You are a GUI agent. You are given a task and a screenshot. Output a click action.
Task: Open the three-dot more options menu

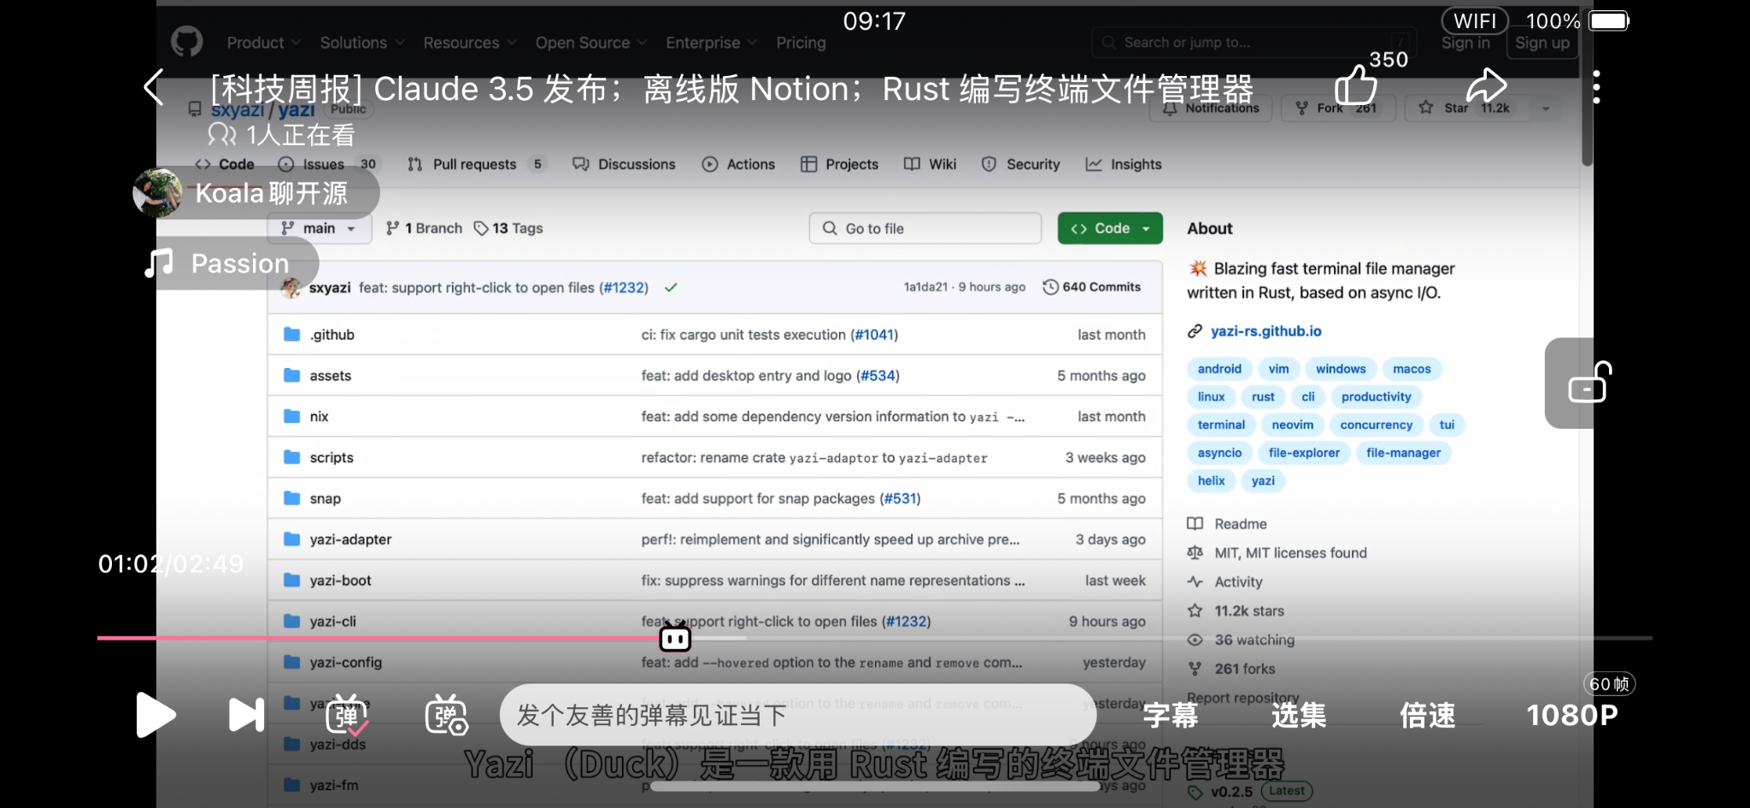[x=1596, y=87]
